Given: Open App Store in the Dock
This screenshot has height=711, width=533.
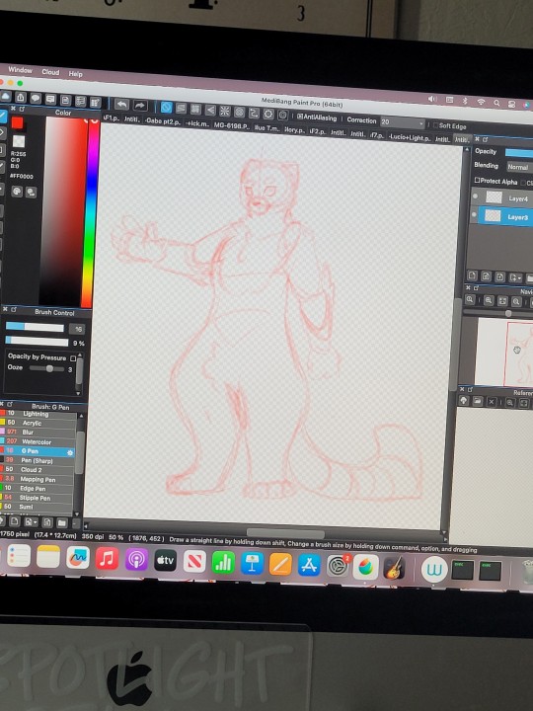Looking at the screenshot, I should pos(309,565).
